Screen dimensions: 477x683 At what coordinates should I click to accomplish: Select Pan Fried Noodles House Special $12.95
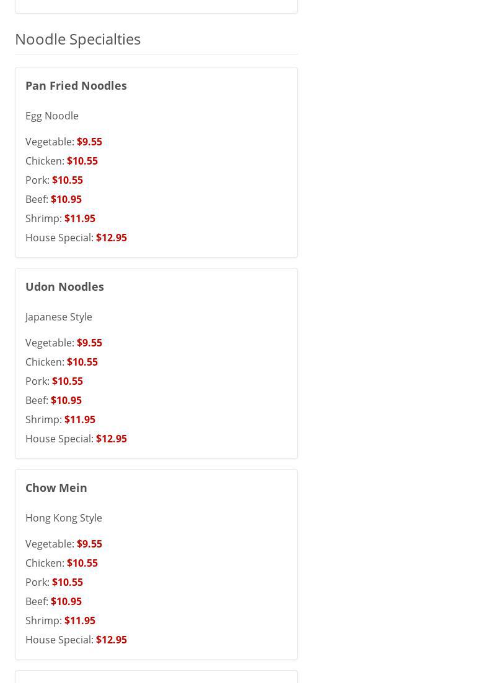pyautogui.click(x=76, y=238)
